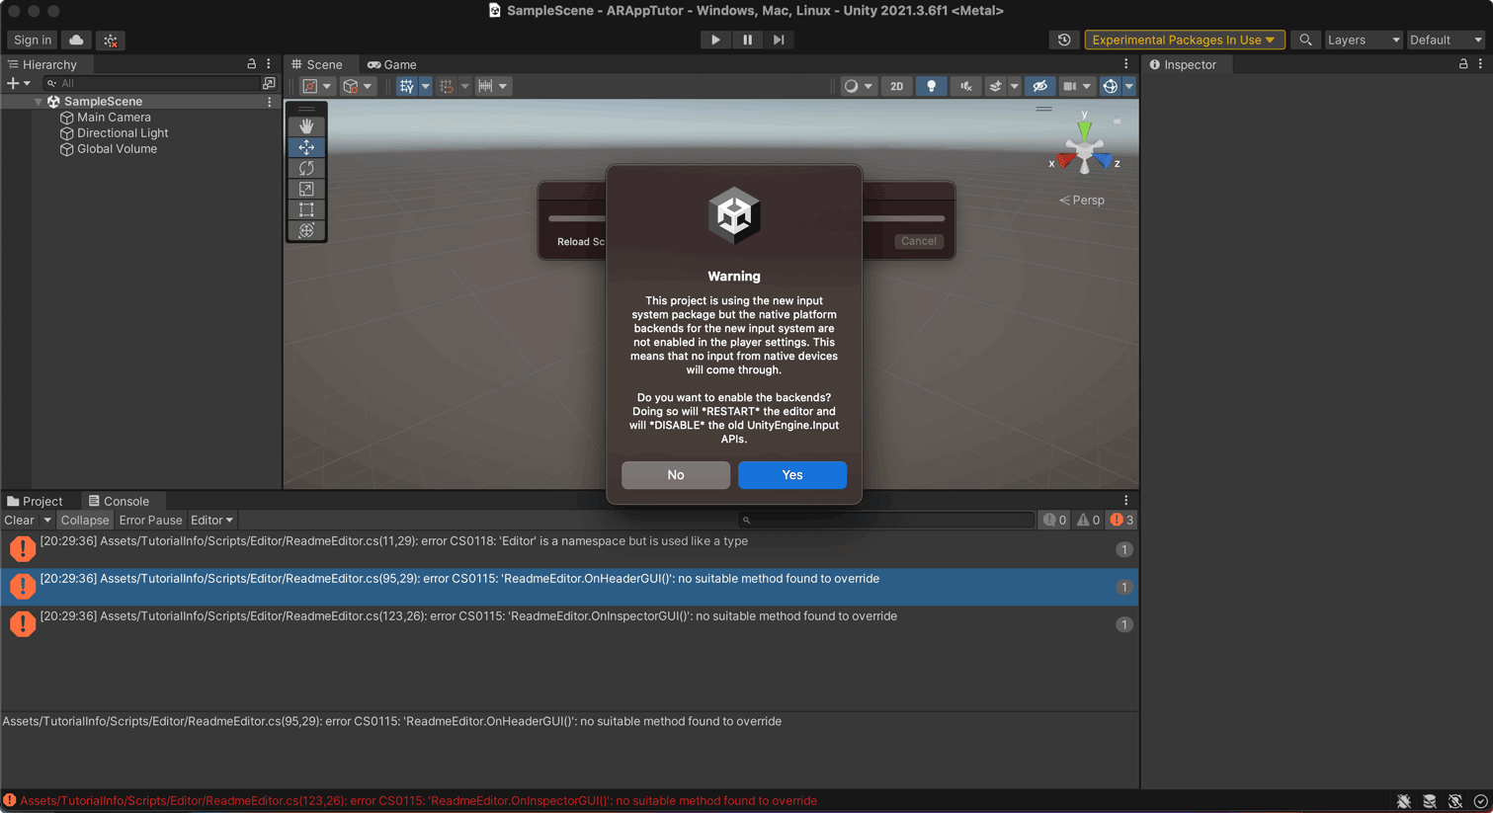Click No in the Warning dialog
1493x813 pixels.
point(676,475)
